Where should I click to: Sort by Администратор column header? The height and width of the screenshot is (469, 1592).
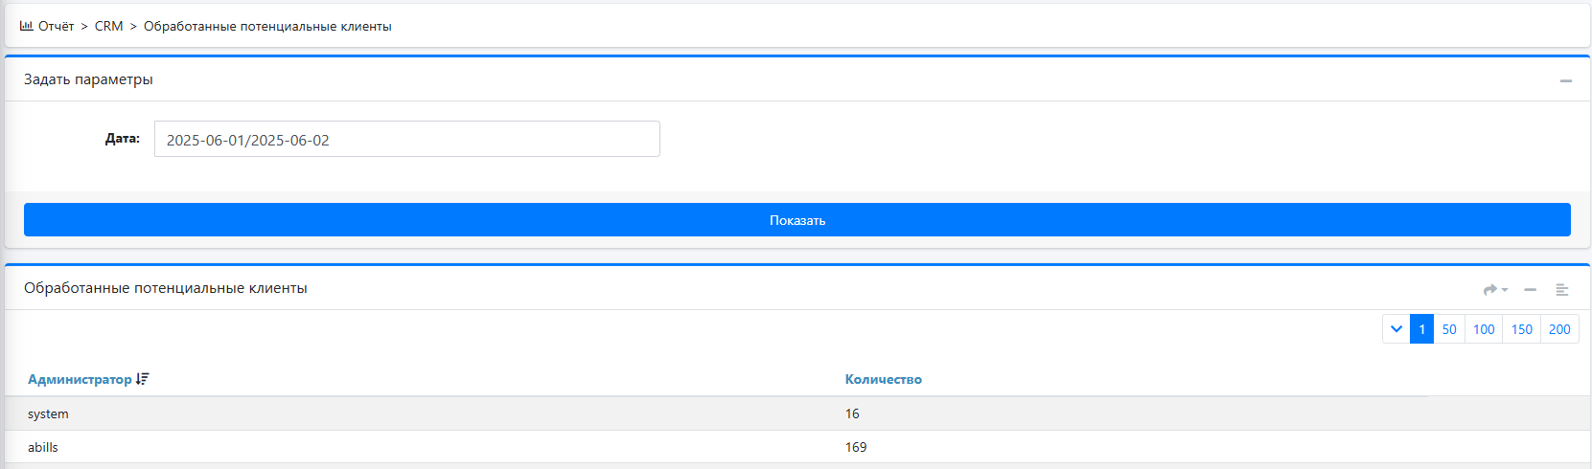[80, 379]
